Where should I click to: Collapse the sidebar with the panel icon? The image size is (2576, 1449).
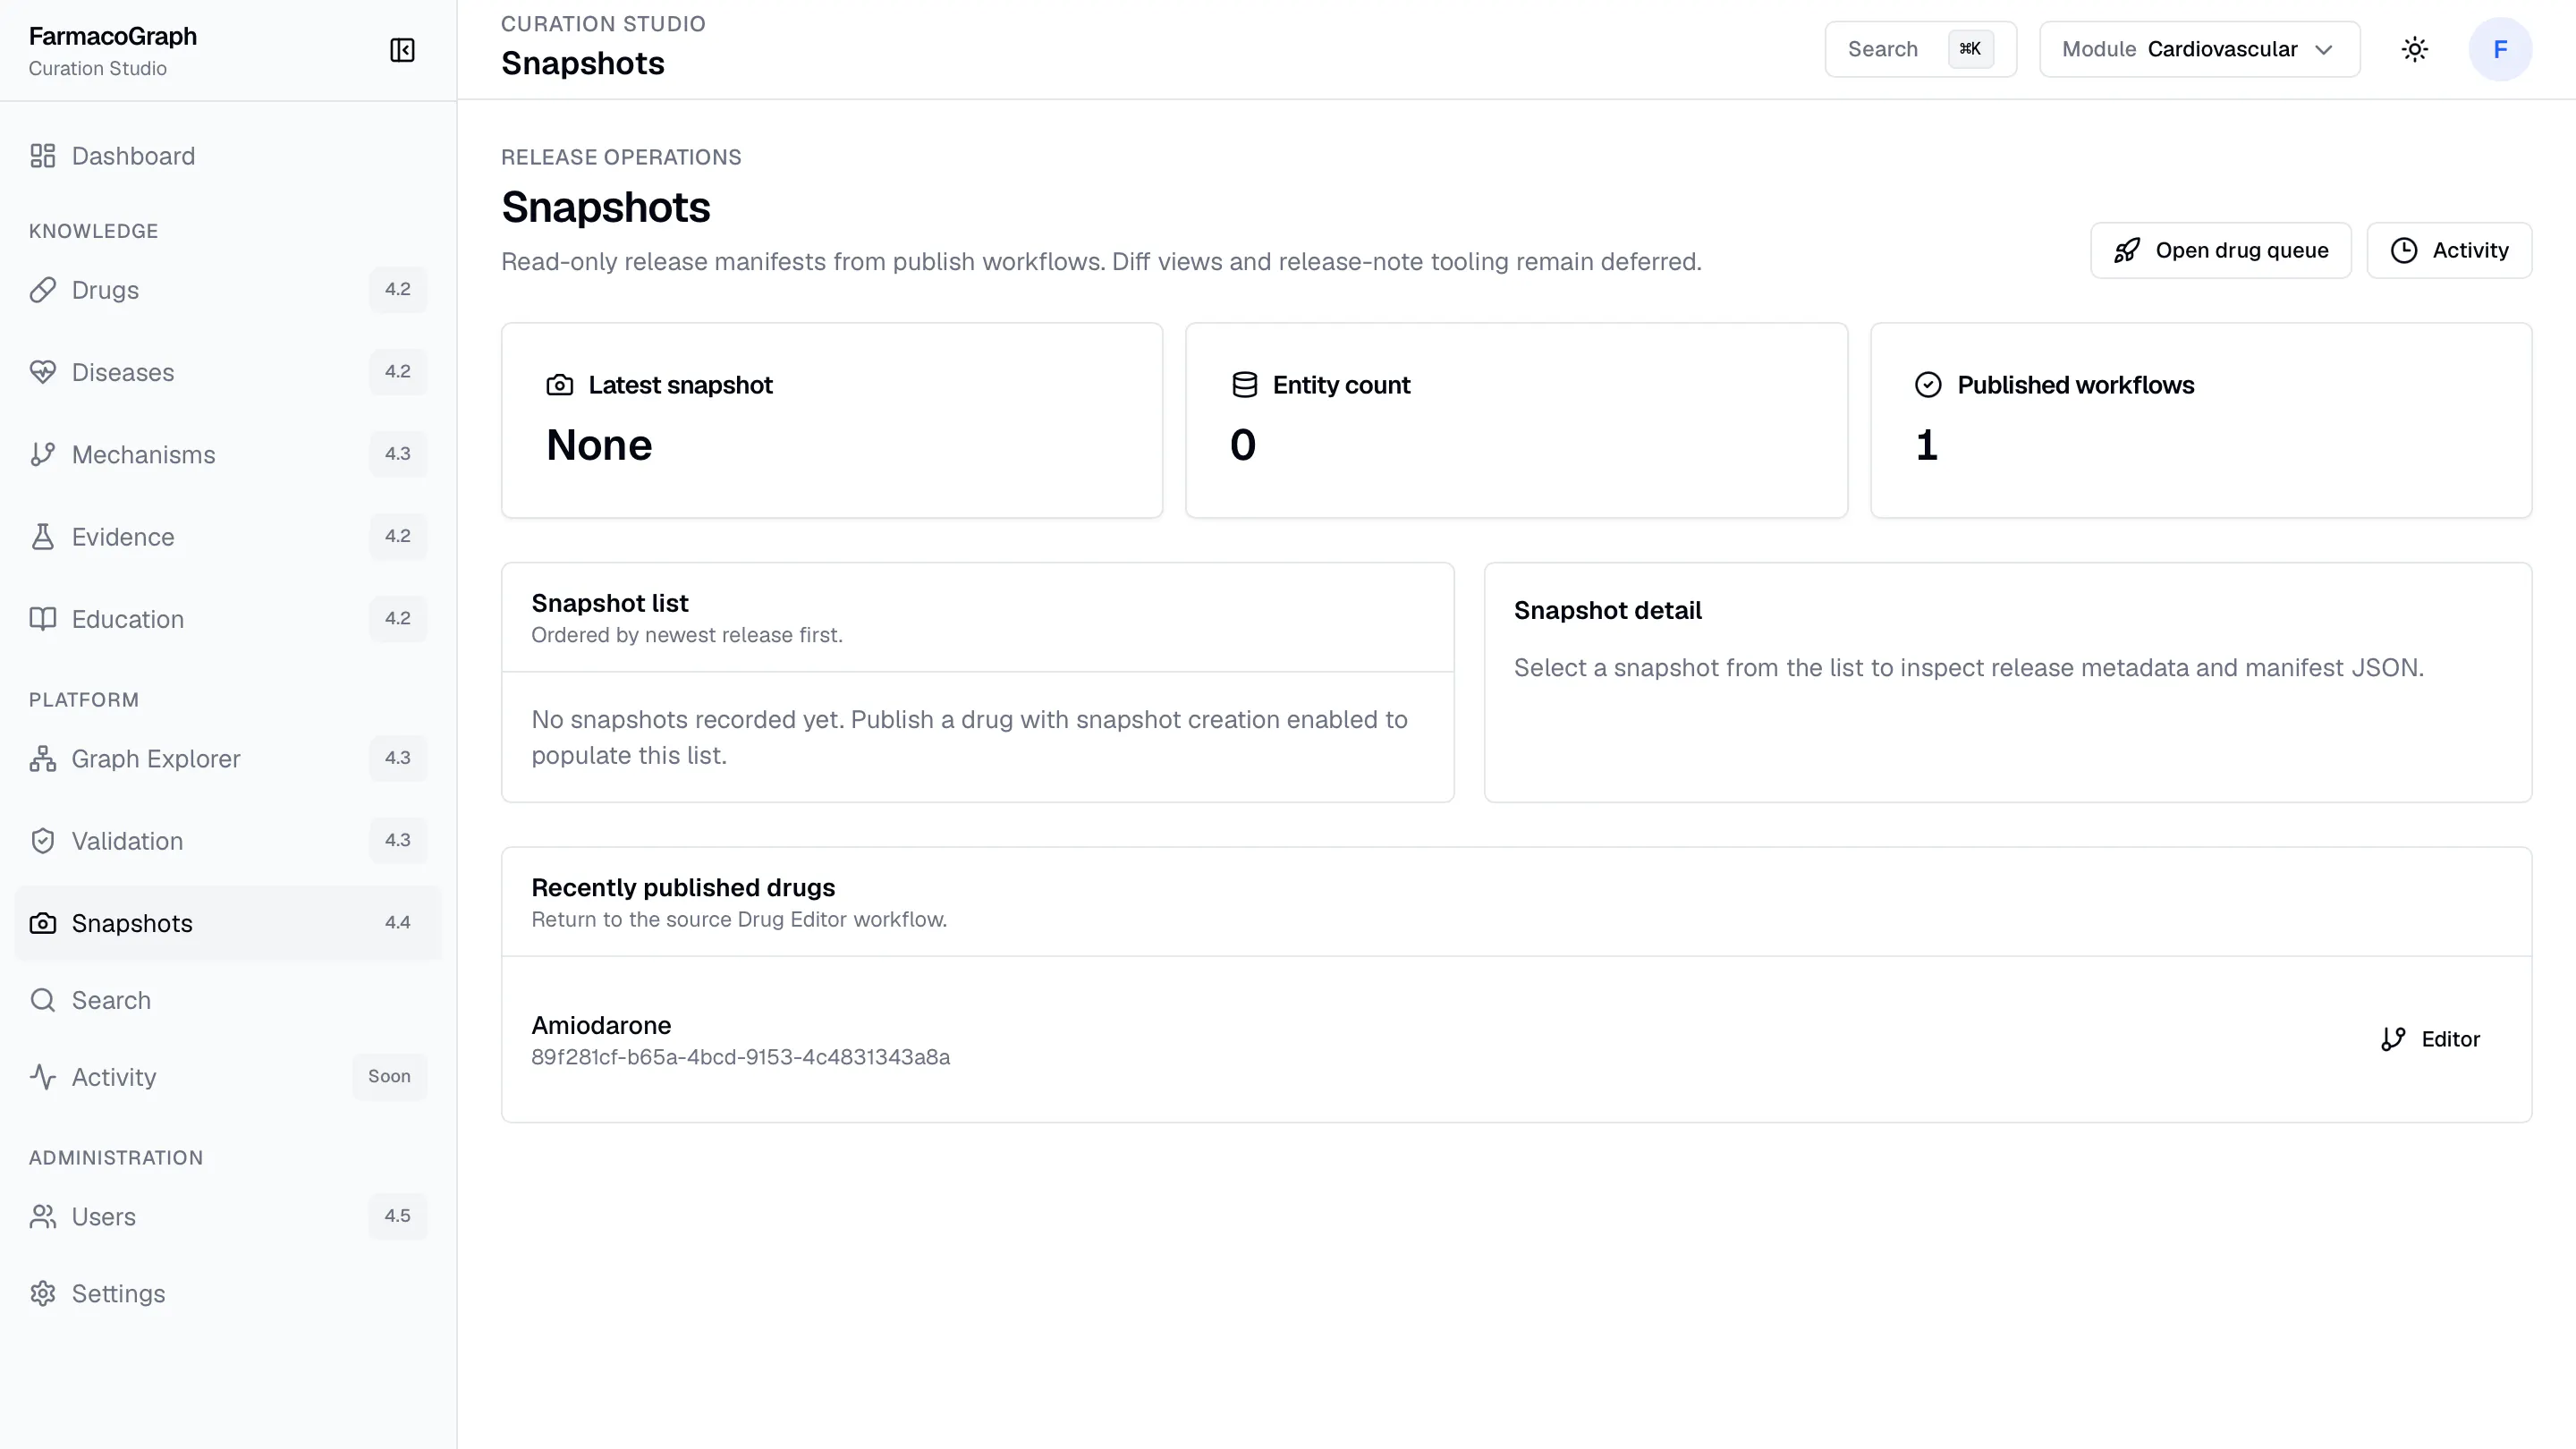point(402,50)
